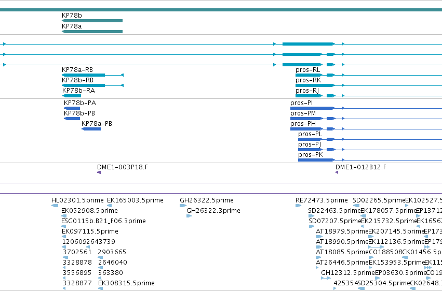This screenshot has width=442, height=291.
Task: Select the SD07207.5prime EST
Action: pyautogui.click(x=312, y=226)
